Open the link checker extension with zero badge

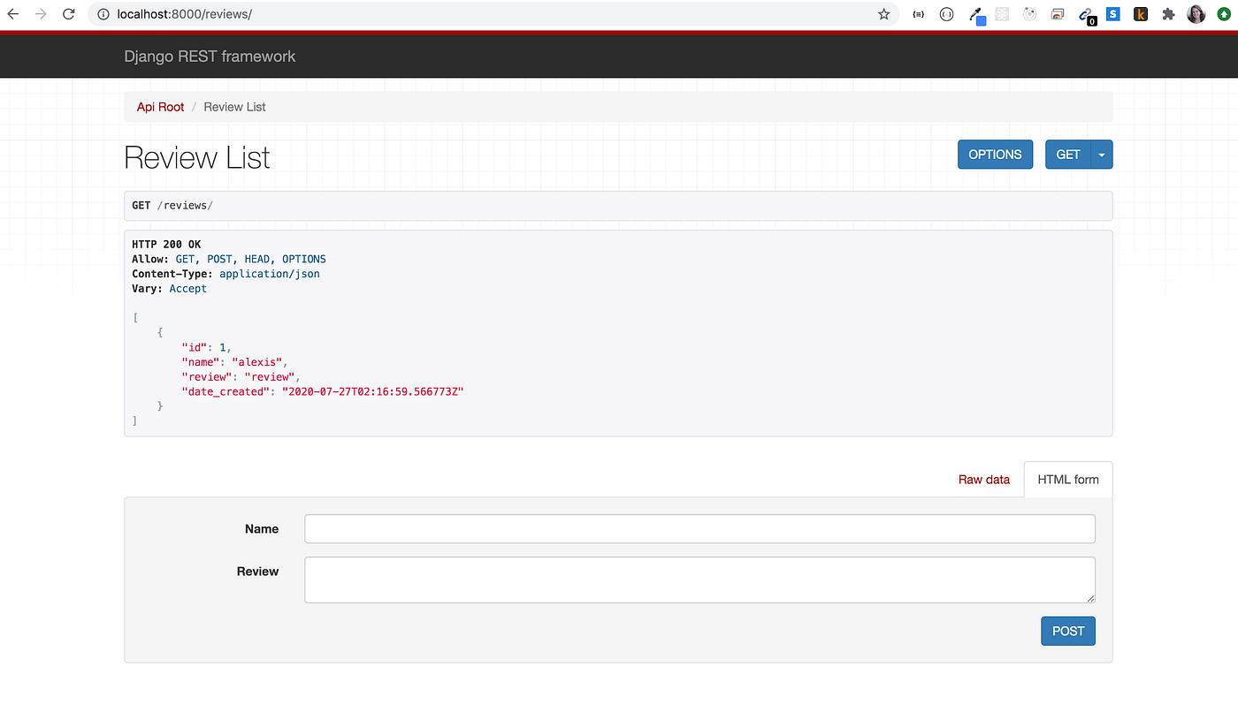[x=1086, y=13]
